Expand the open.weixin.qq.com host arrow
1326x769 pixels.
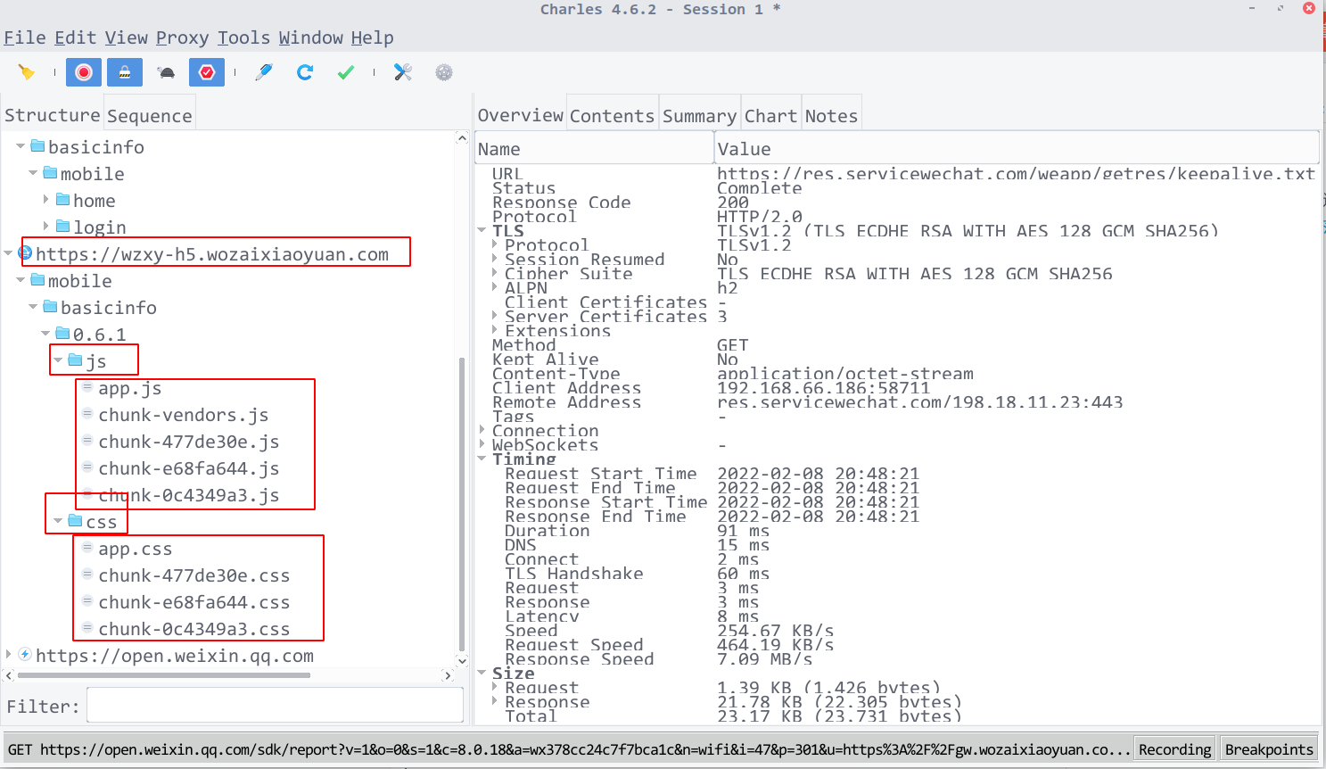coord(8,655)
